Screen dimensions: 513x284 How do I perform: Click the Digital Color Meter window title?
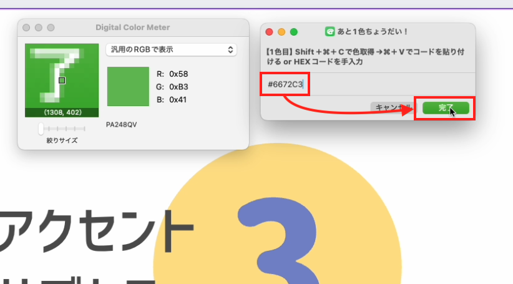[x=132, y=27]
